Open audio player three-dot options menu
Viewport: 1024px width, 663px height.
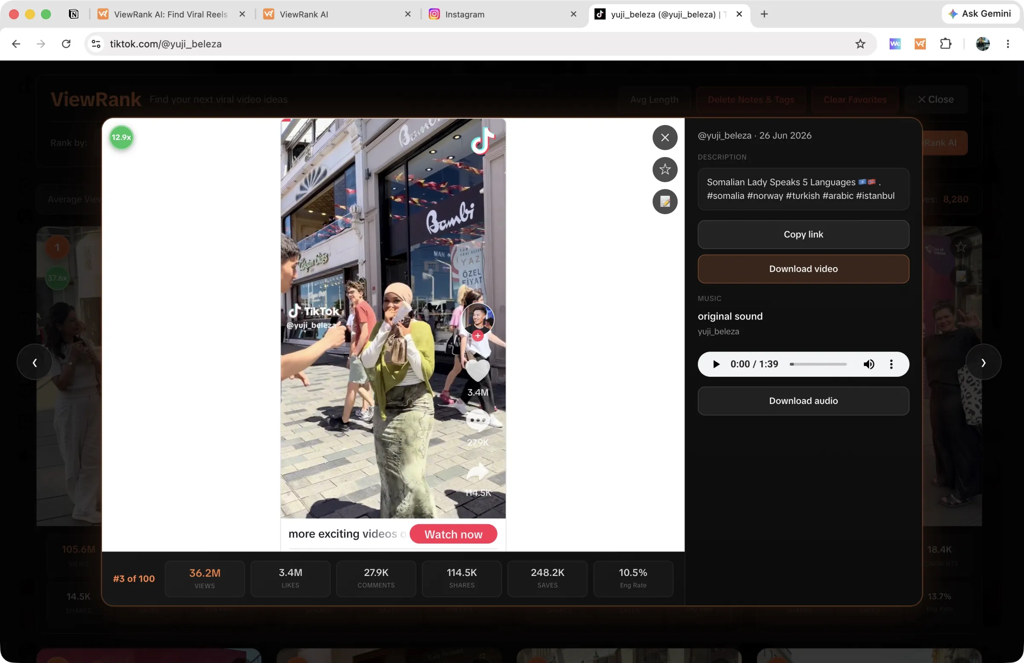(x=891, y=364)
